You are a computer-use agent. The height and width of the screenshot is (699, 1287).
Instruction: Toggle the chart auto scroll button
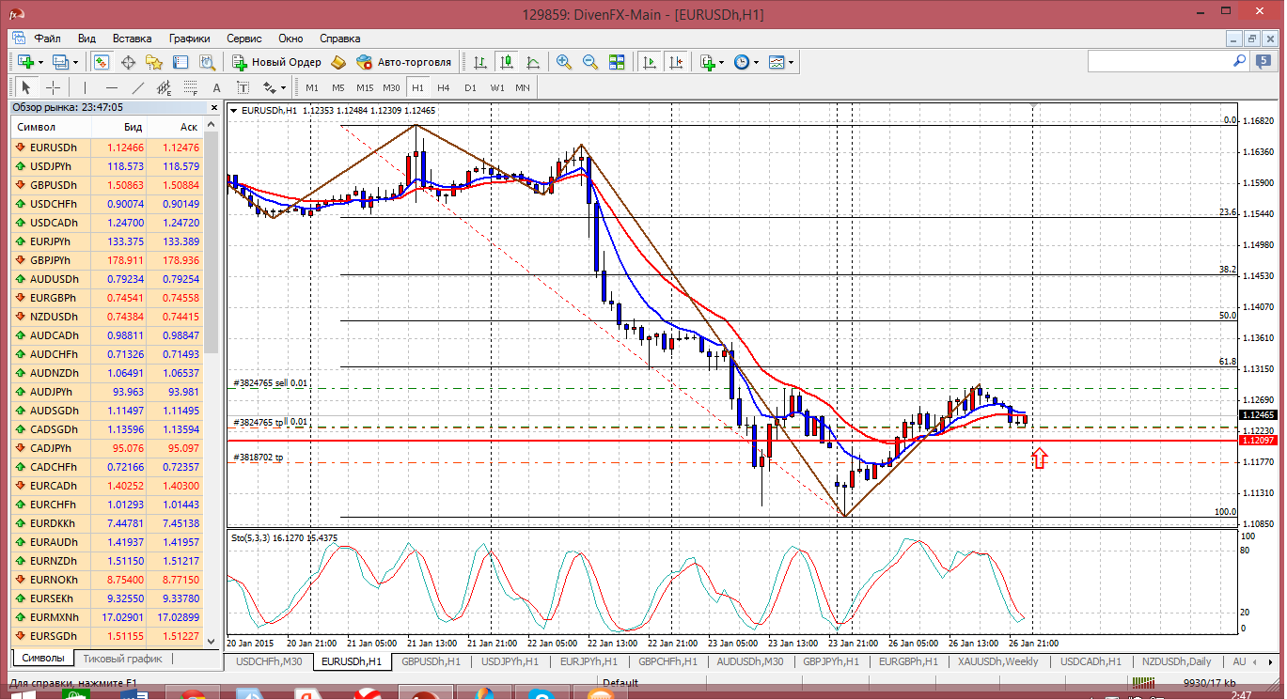pyautogui.click(x=649, y=62)
